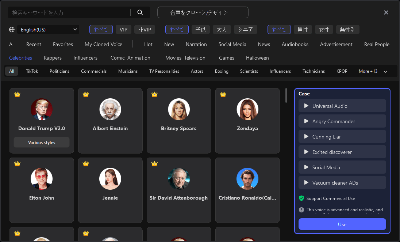Click the Use button

tap(342, 224)
